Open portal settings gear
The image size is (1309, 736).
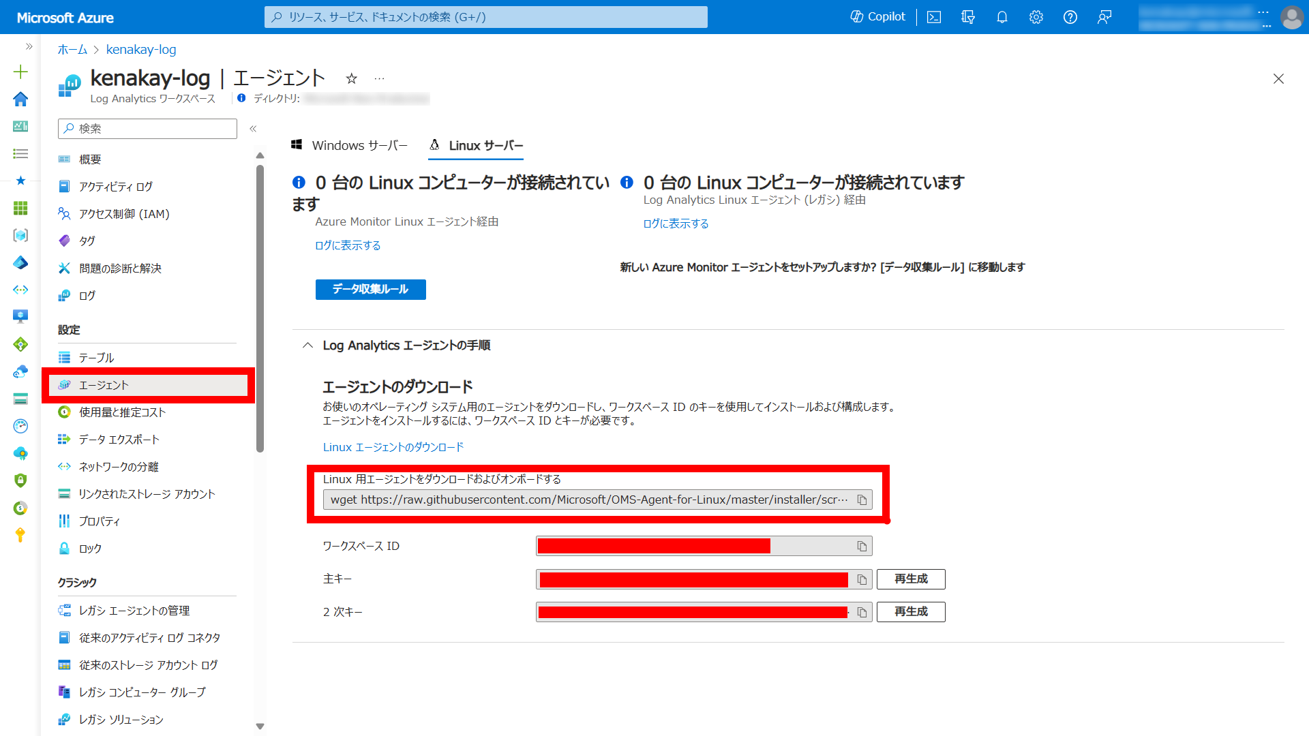click(x=1036, y=17)
